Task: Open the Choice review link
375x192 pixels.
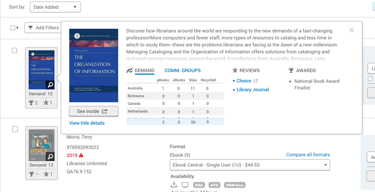Action: [244, 81]
